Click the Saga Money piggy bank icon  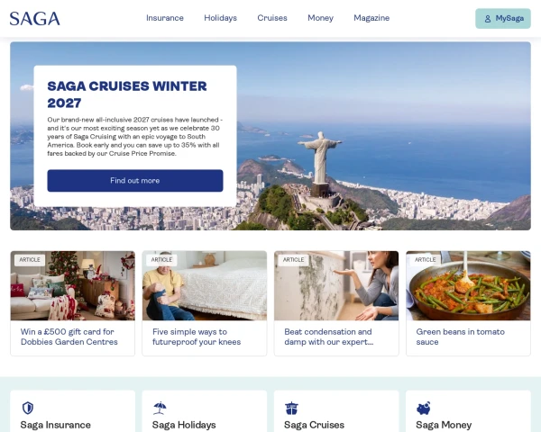tap(424, 409)
